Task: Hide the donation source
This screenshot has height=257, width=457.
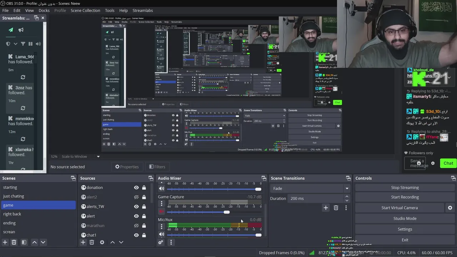Action: (136, 188)
